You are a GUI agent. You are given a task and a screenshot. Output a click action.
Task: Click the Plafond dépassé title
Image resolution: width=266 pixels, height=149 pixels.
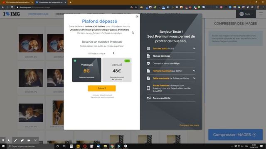tap(100, 21)
